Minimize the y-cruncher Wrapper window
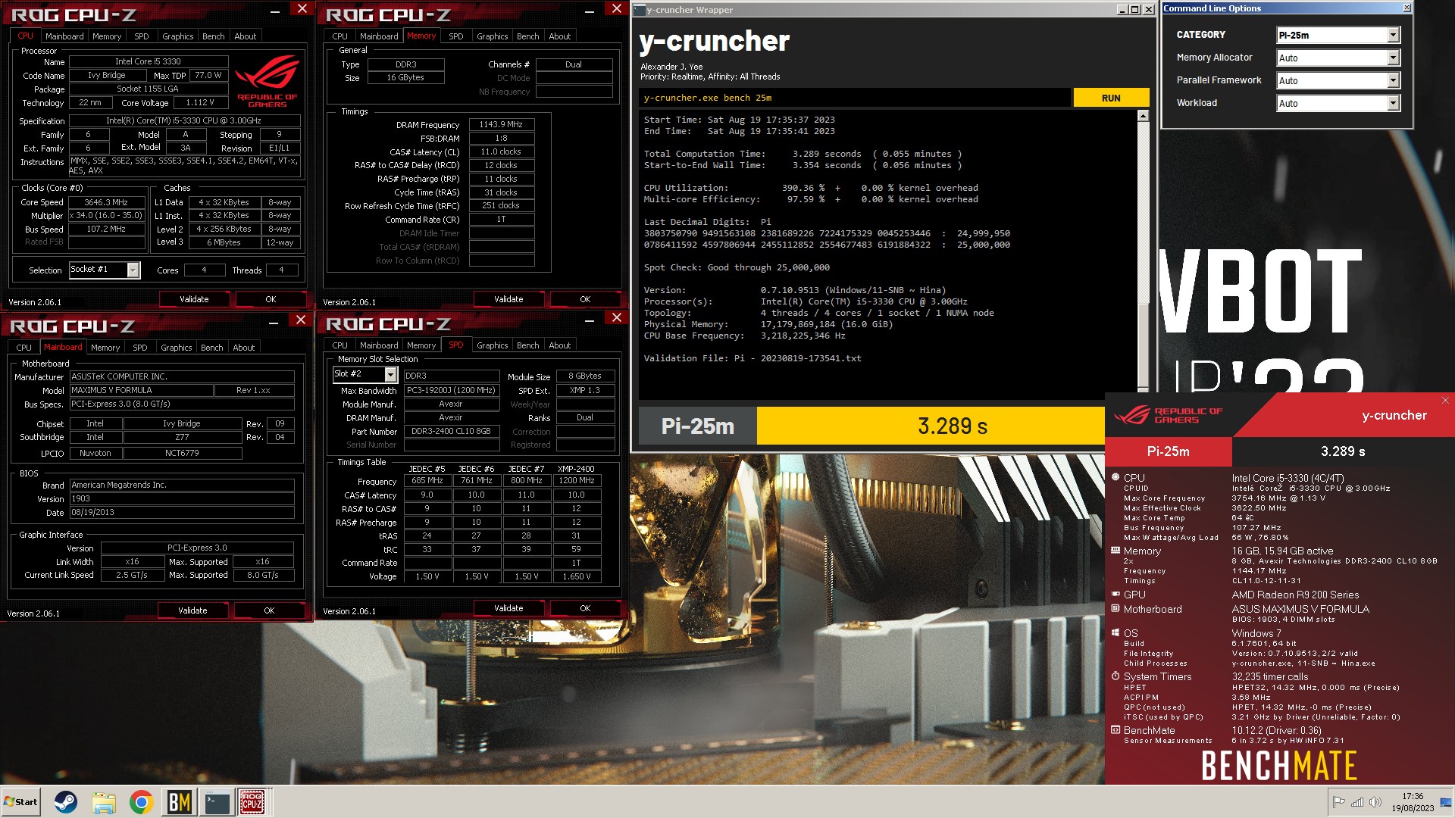The height and width of the screenshot is (818, 1455). pos(1122,10)
